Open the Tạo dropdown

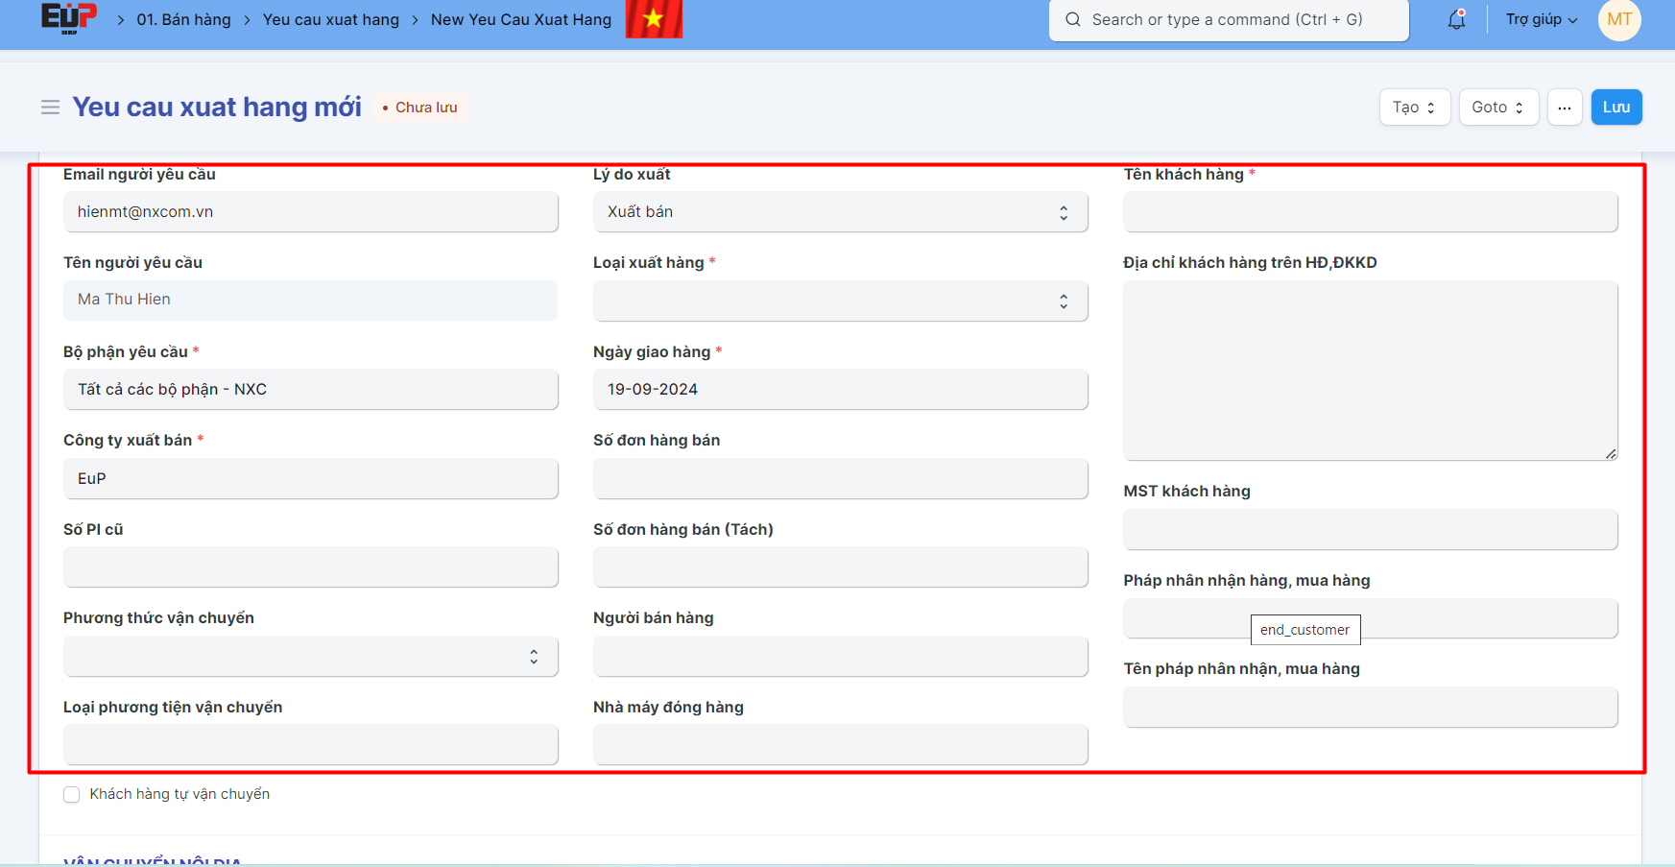[1414, 107]
